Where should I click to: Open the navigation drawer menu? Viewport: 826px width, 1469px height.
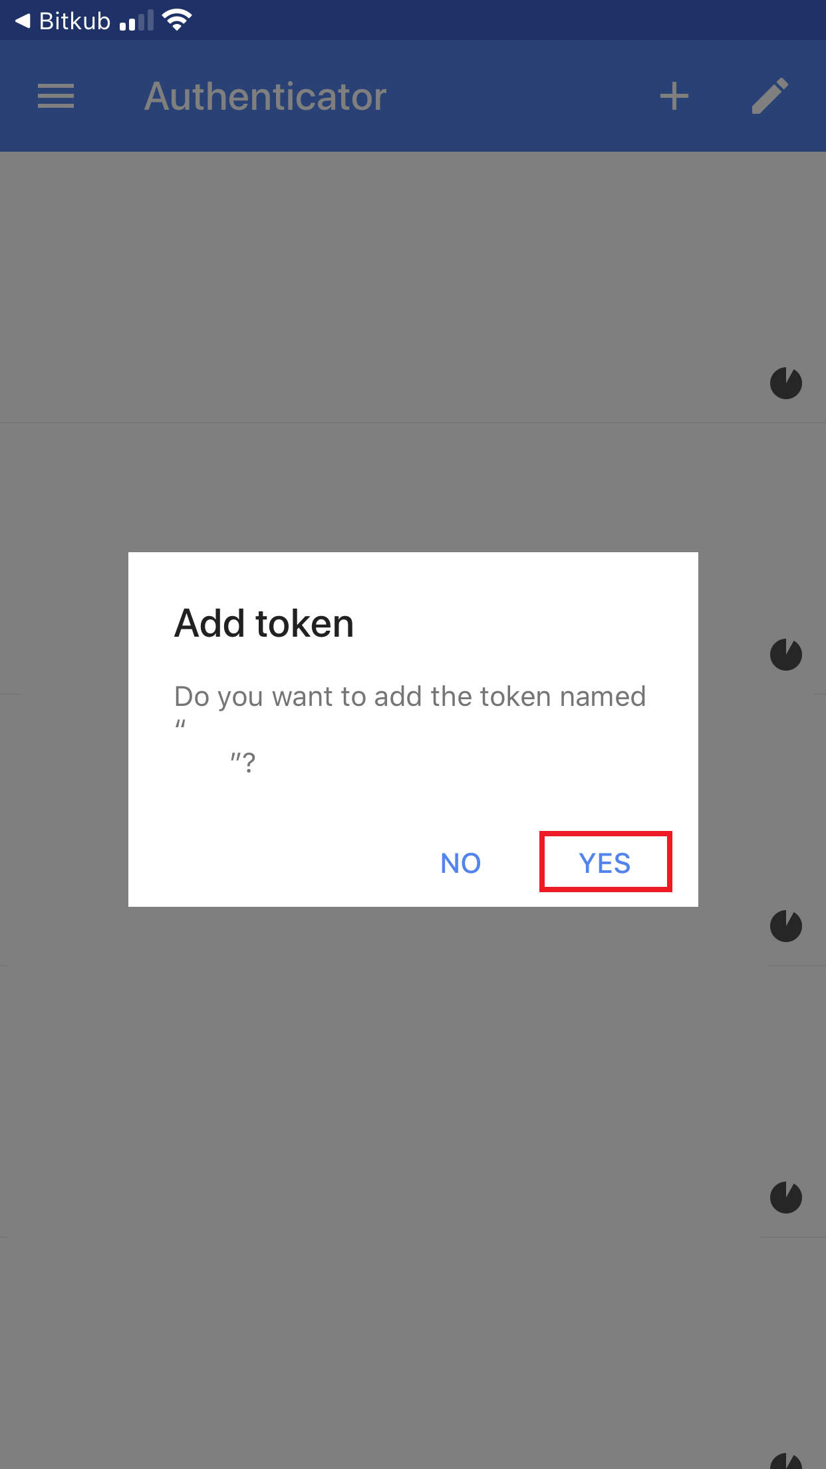pyautogui.click(x=55, y=96)
